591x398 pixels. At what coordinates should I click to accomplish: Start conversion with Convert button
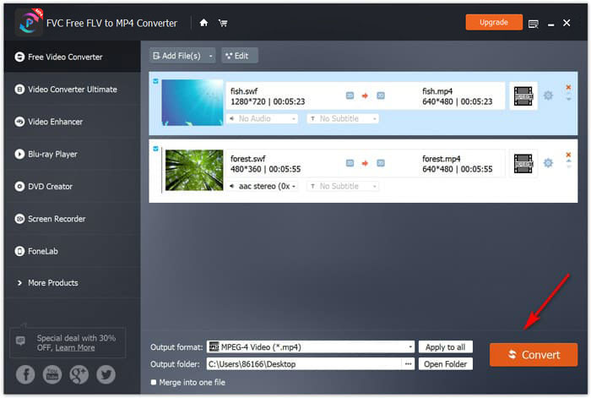pos(534,355)
